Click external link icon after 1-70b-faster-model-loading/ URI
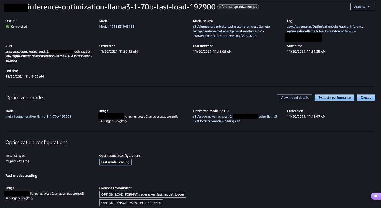381x208 pixels. (x=239, y=121)
